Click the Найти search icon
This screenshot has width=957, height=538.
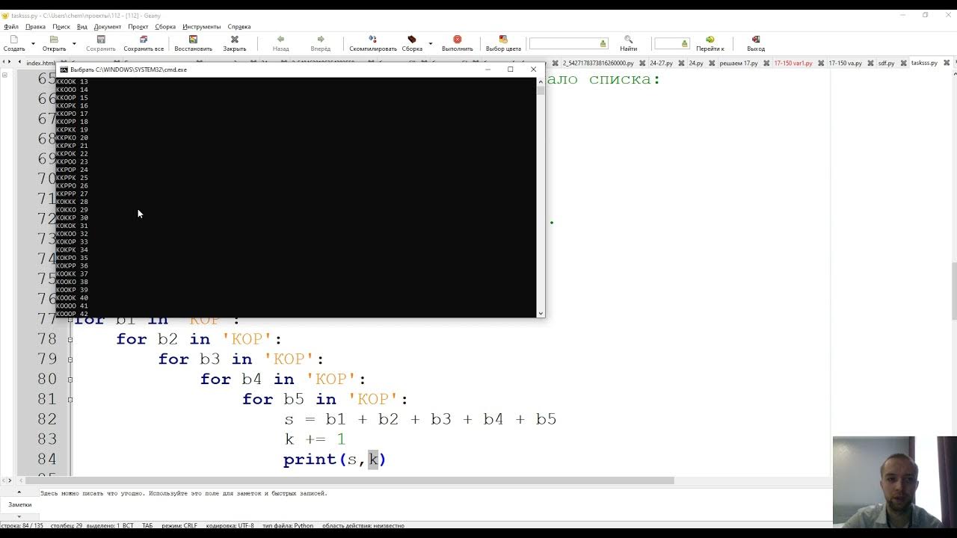coord(628,40)
